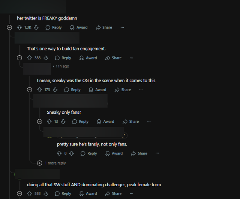Downvote the comment with 1.3K votes
The image size is (240, 199).
pos(36,27)
